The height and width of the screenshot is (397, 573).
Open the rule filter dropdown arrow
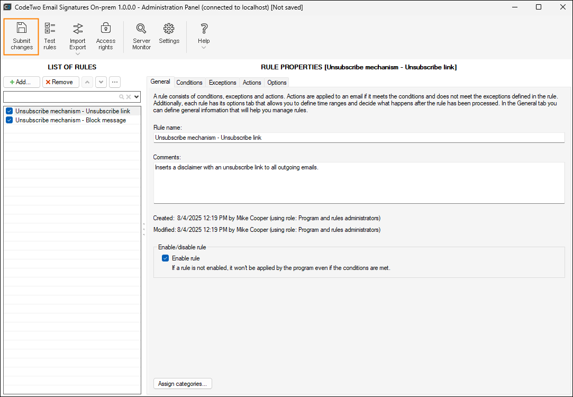pyautogui.click(x=137, y=97)
